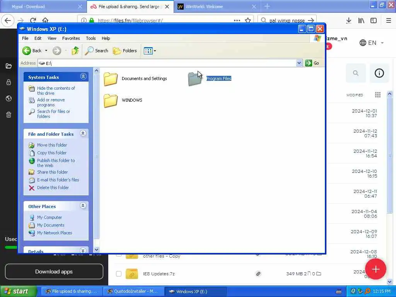Tick the IE8 Updates.7z checkbox
Image resolution: width=396 pixels, height=297 pixels.
click(x=119, y=274)
